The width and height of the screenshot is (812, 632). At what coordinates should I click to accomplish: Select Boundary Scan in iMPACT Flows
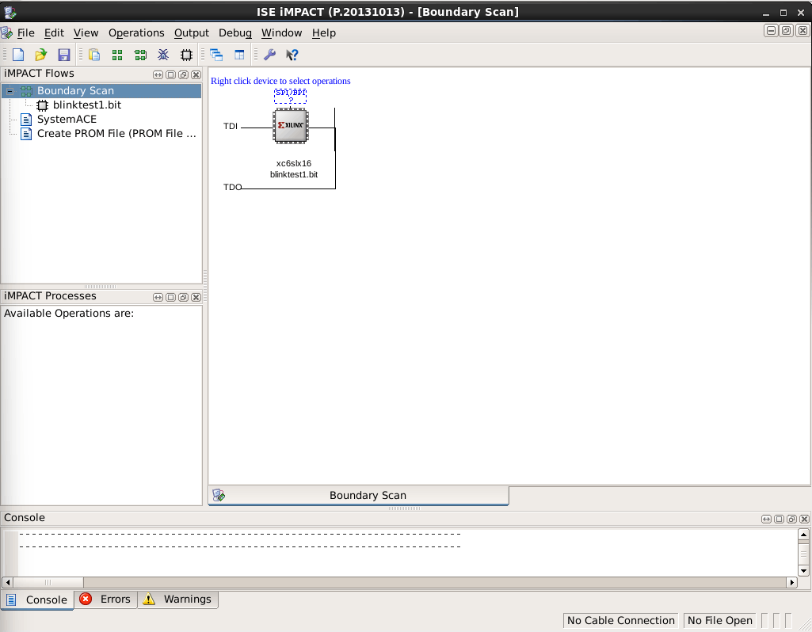75,90
